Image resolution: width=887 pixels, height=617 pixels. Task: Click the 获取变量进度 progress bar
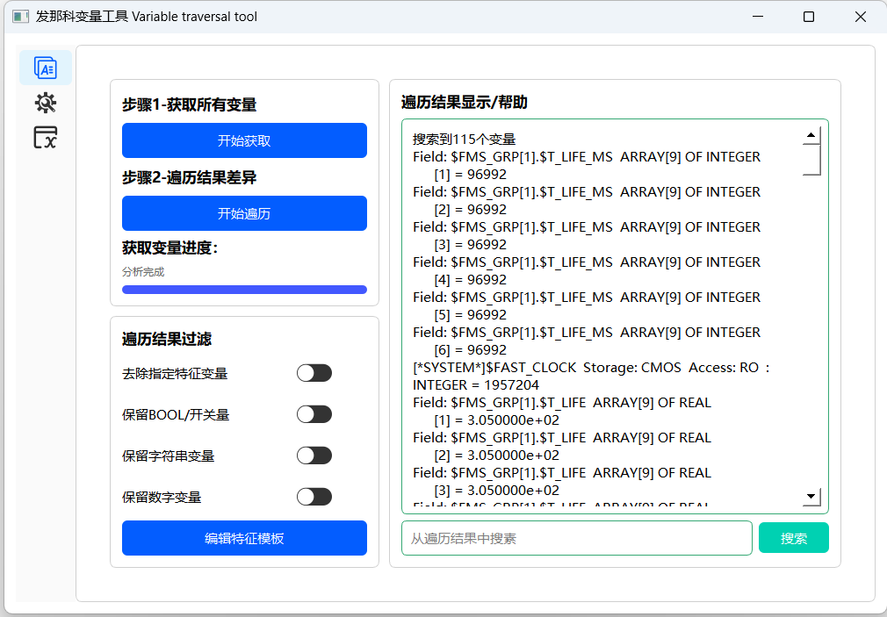[x=244, y=290]
